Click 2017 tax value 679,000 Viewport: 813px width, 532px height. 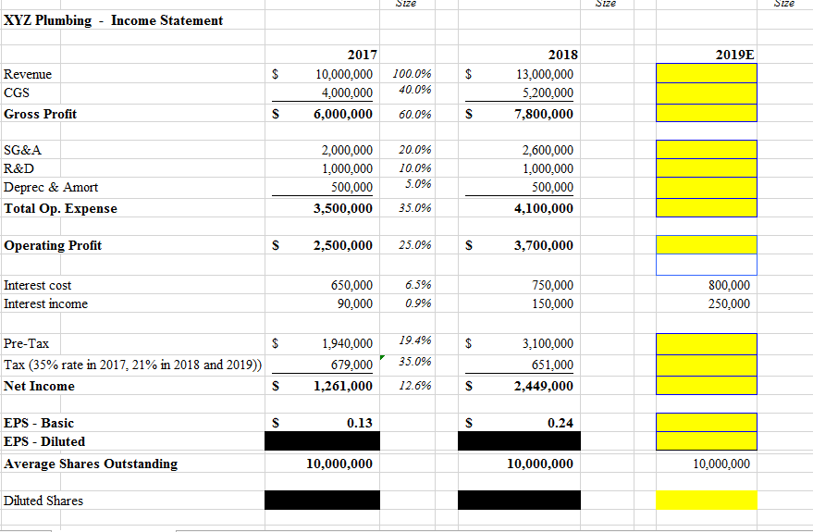pyautogui.click(x=352, y=365)
